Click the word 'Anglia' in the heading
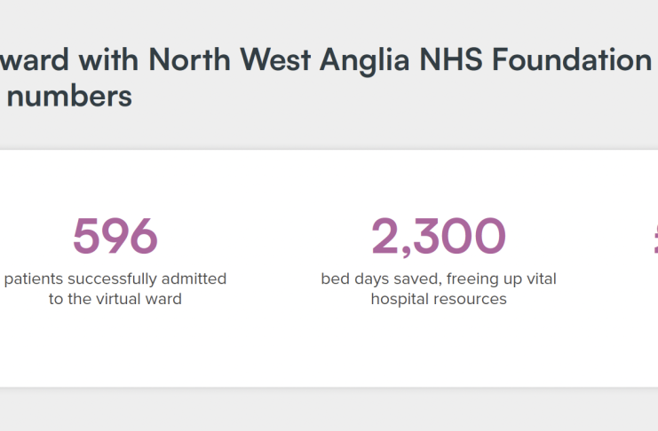The height and width of the screenshot is (431, 658). [x=365, y=60]
